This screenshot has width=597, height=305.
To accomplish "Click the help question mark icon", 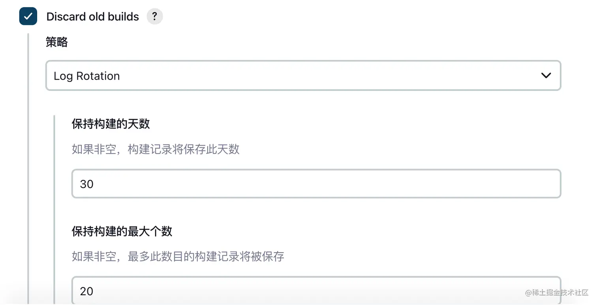I will click(x=155, y=17).
